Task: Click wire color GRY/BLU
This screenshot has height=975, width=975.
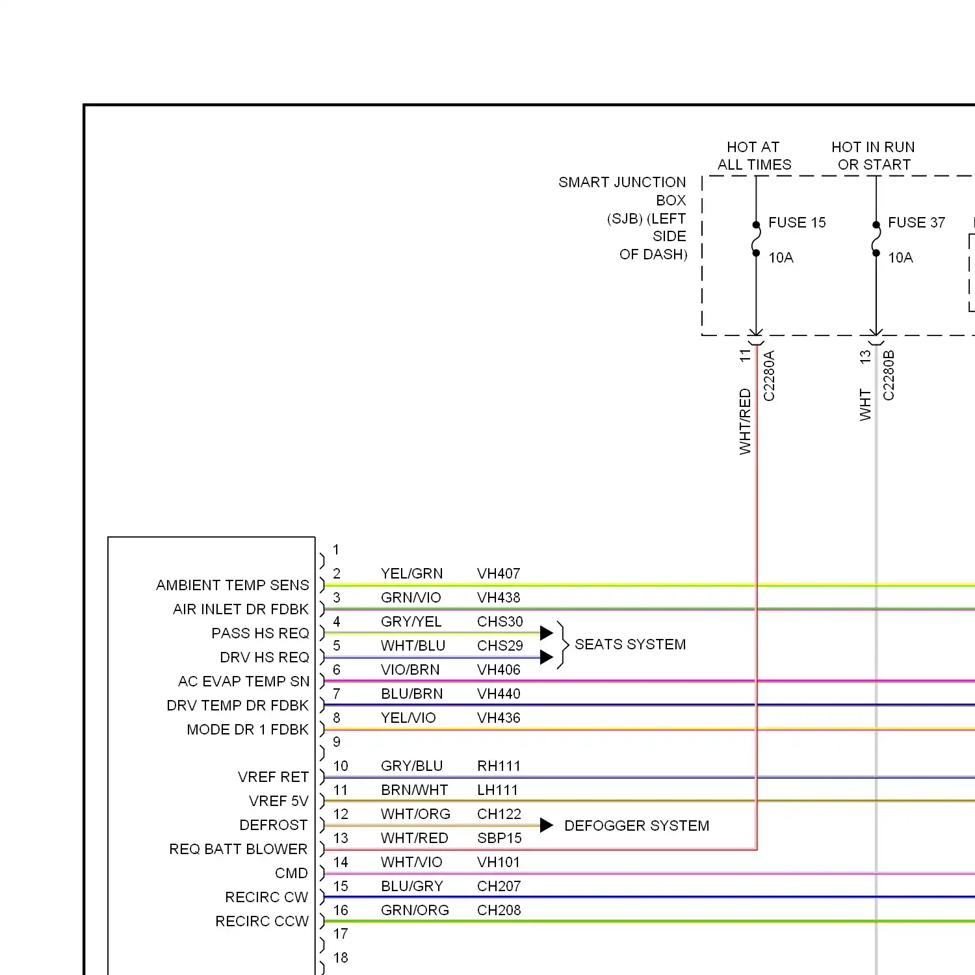Action: pos(411,766)
